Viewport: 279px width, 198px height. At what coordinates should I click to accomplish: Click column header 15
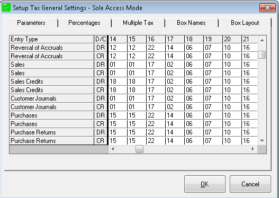tap(137, 39)
